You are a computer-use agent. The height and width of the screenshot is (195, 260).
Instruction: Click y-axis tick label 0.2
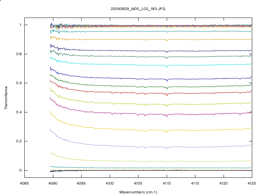19,141
